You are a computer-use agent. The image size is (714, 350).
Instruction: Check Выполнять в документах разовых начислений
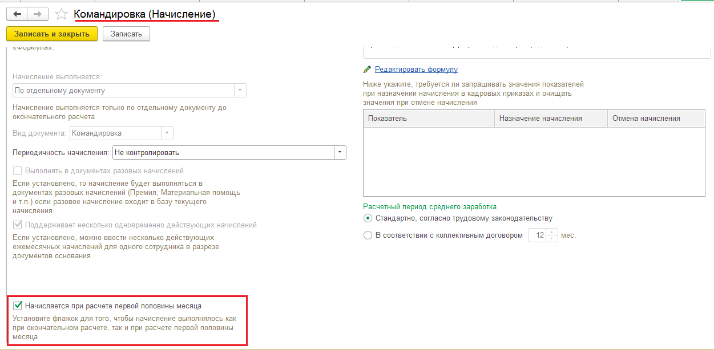tap(18, 171)
